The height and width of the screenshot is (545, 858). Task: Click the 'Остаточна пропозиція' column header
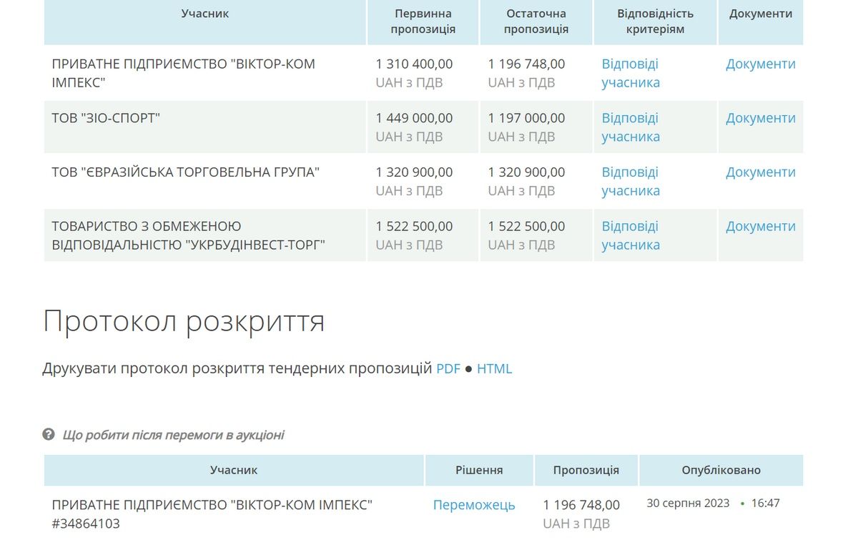click(x=536, y=21)
